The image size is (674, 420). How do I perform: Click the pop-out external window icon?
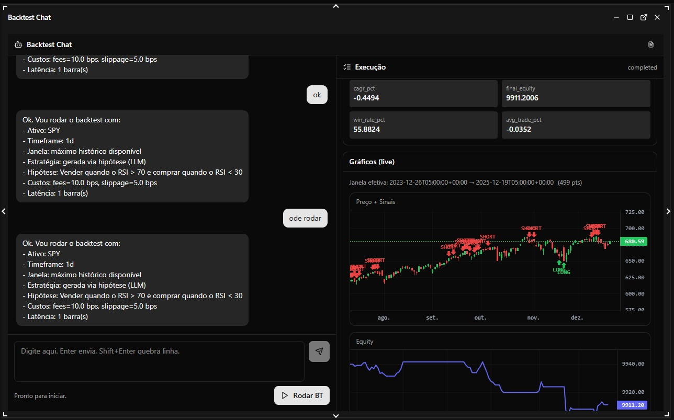(x=644, y=17)
